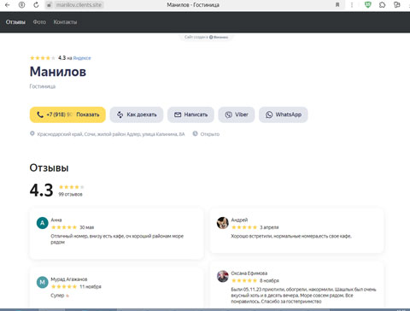Screen dimensions: 410x311
Task: Show the full phone number +7 (918)
Action: click(x=67, y=114)
